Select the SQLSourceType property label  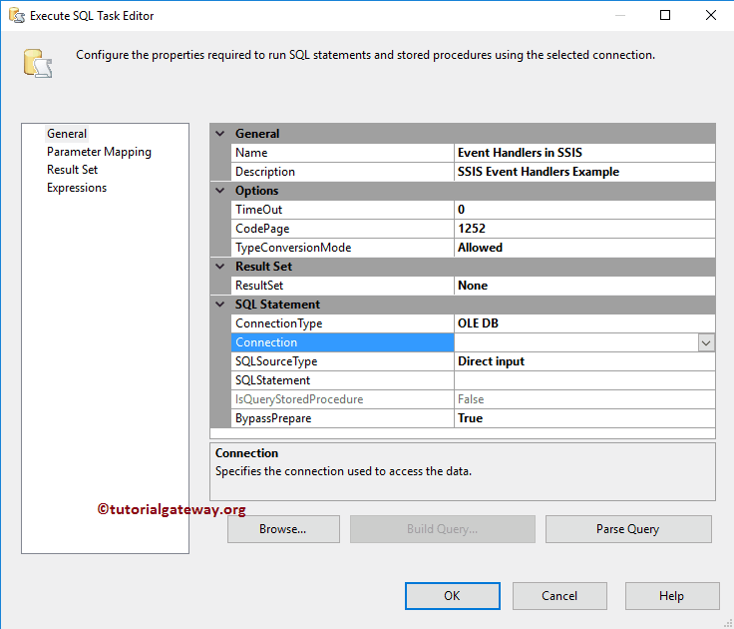click(342, 361)
